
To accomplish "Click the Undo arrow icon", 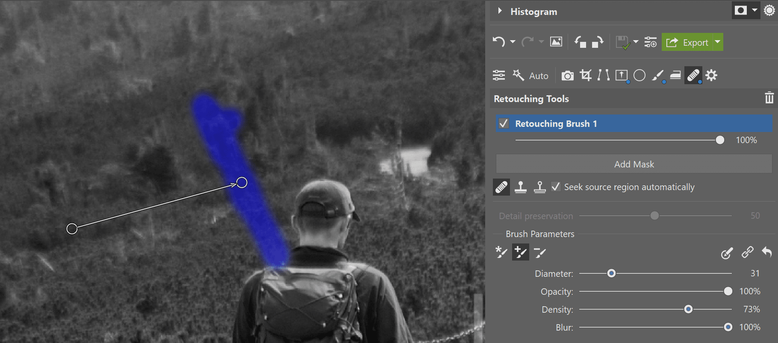I will [x=499, y=42].
